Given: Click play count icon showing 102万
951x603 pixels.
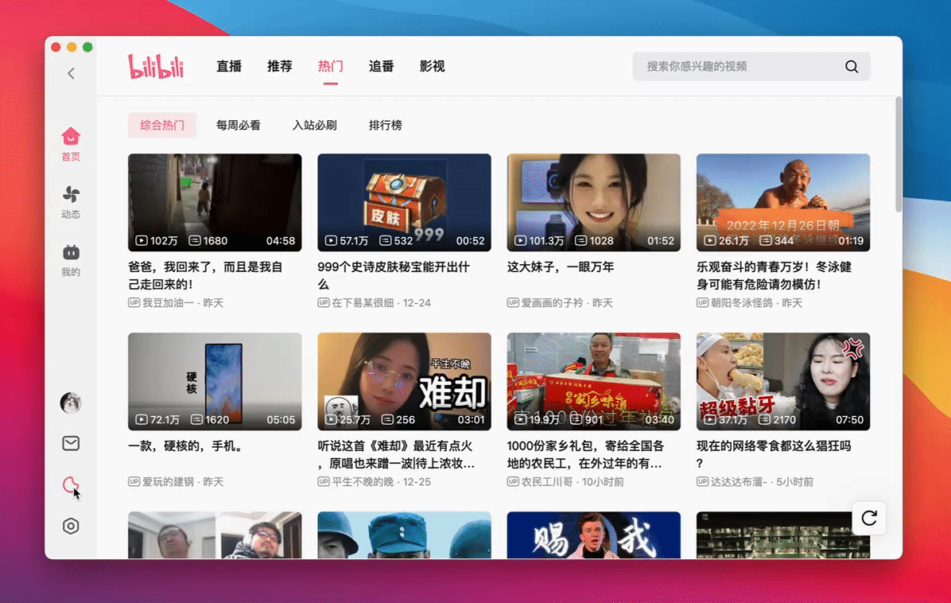Looking at the screenshot, I should 142,241.
